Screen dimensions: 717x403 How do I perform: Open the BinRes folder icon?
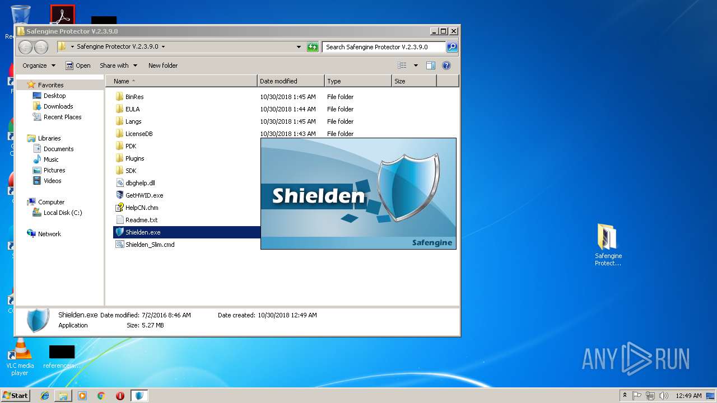click(x=119, y=97)
